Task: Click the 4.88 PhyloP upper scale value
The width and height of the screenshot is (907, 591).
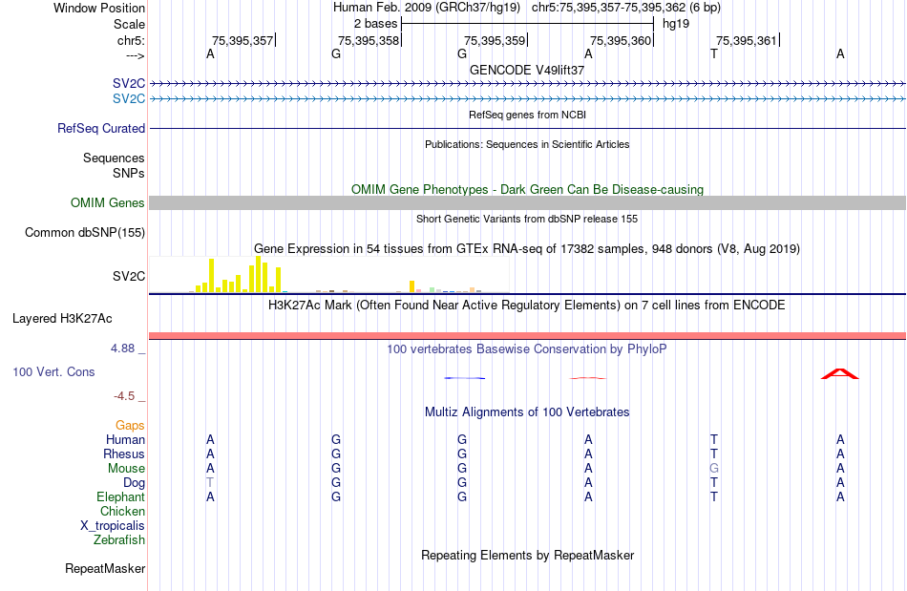Action: [x=122, y=348]
